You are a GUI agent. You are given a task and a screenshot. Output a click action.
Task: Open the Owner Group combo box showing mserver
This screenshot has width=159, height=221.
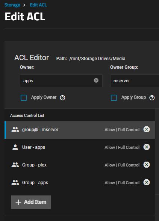coord(135,81)
